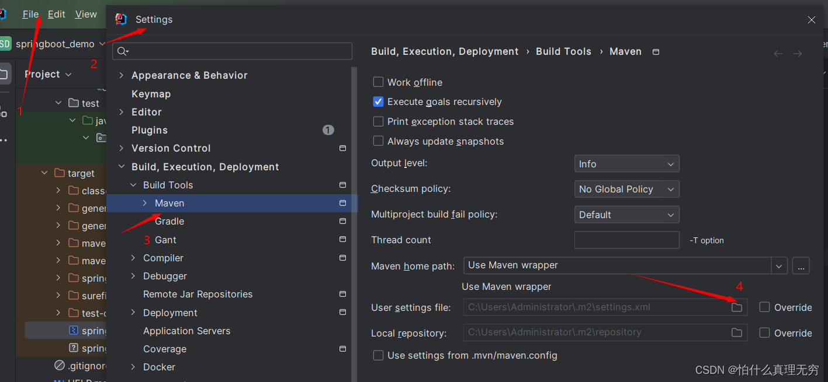Click project-level icon on Compiler row

(342, 258)
